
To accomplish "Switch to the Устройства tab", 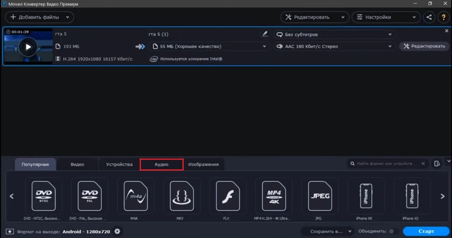I will 119,165.
